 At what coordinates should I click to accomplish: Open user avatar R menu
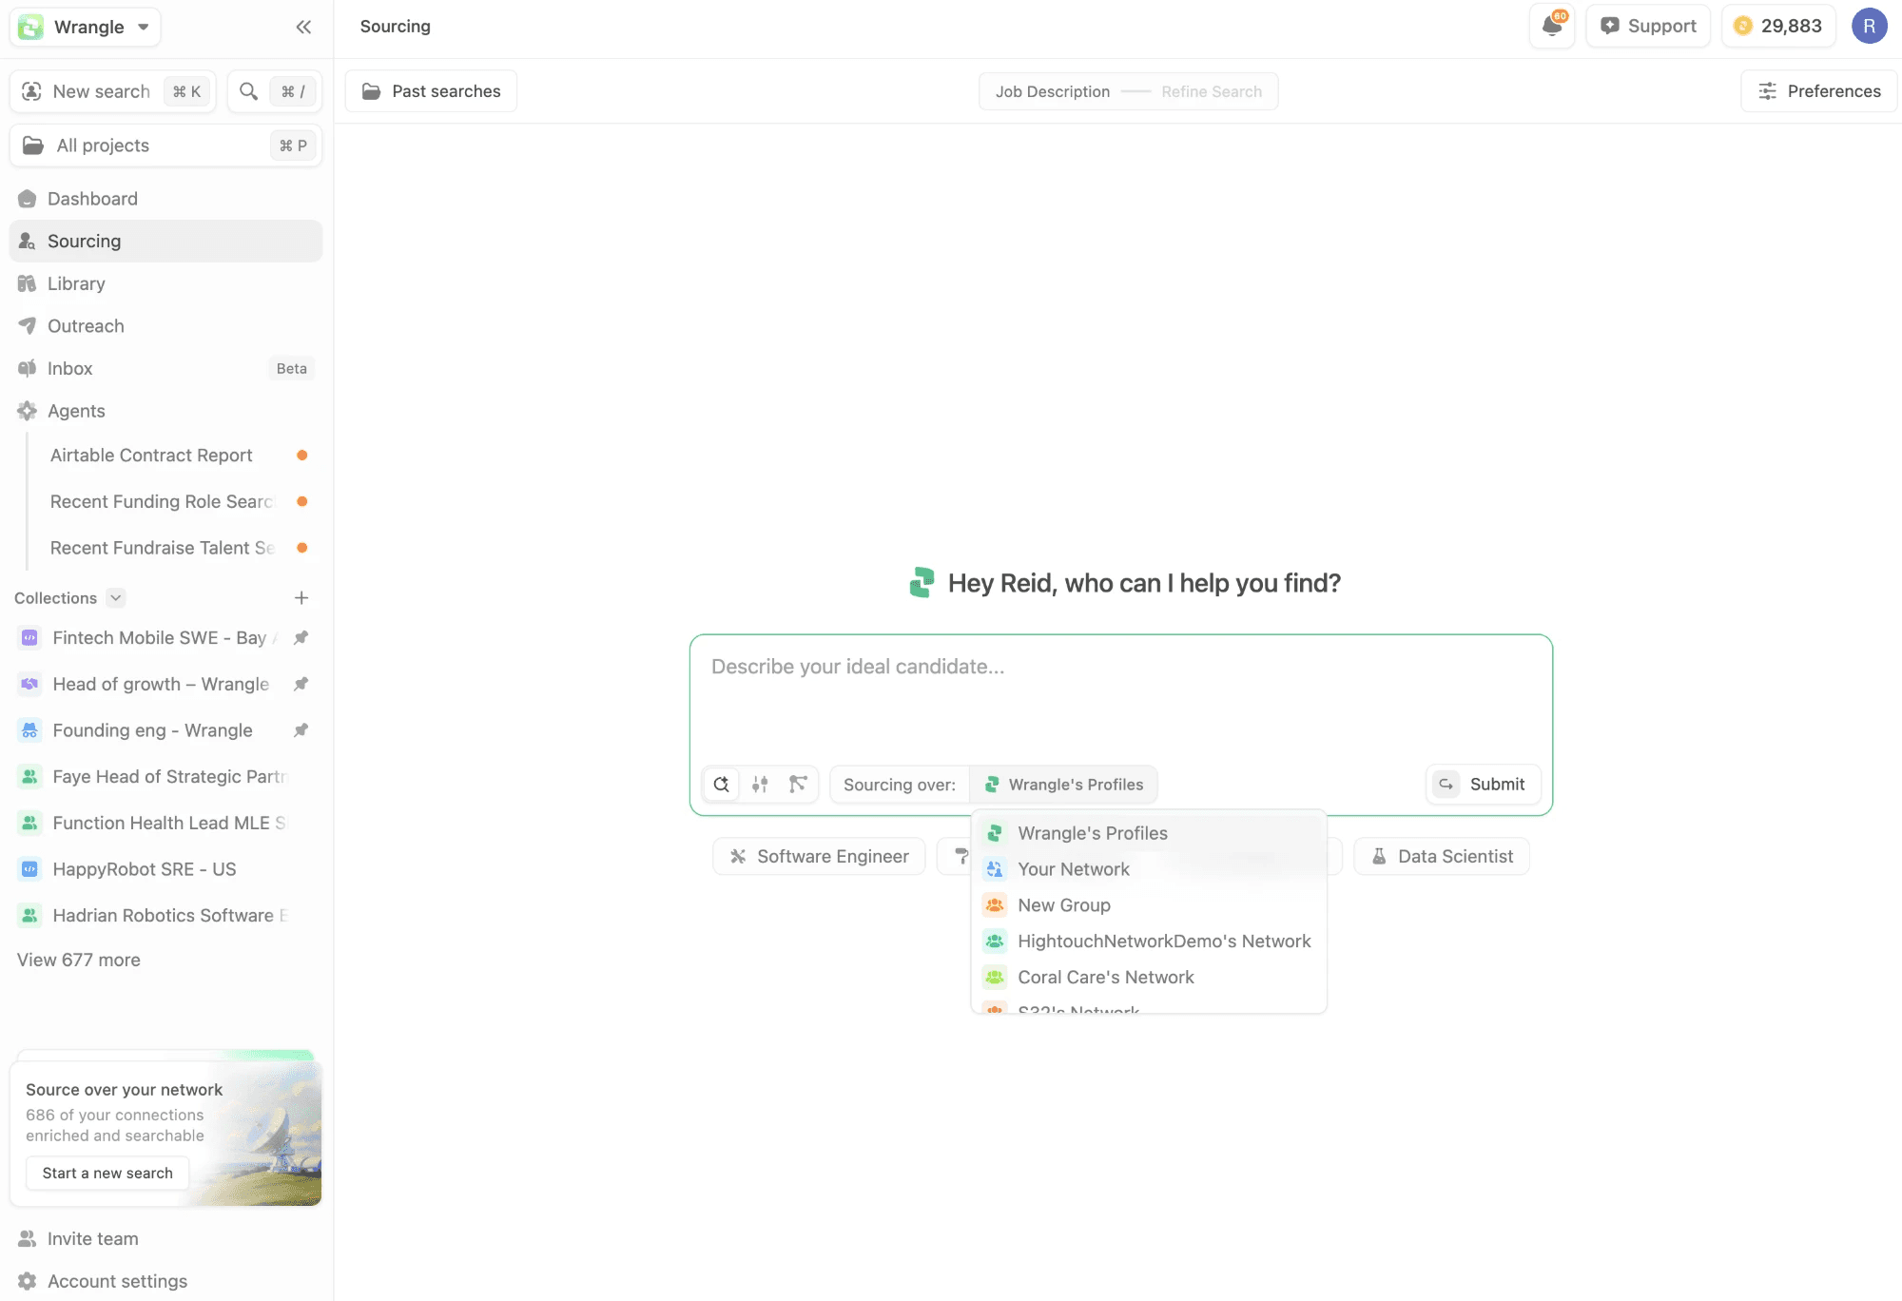1869,26
